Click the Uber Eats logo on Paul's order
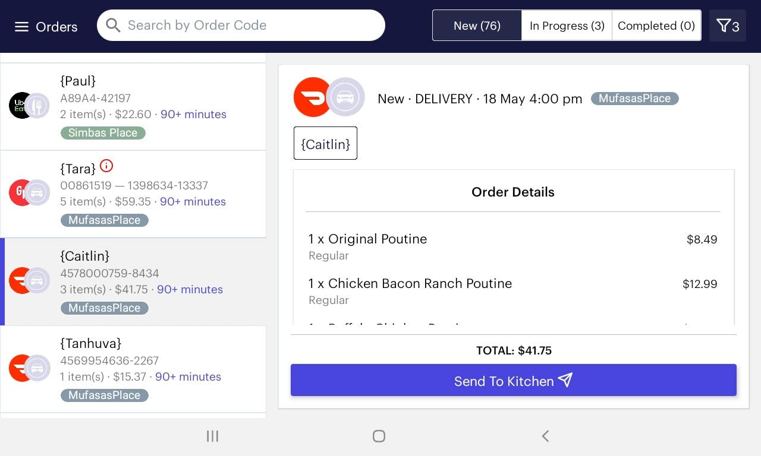 point(20,106)
